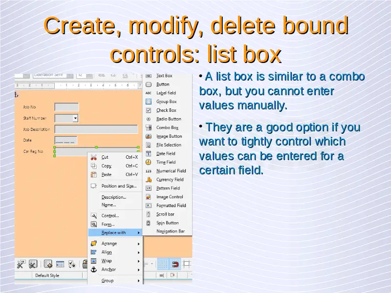Click the Car Reg No label text

click(33, 151)
